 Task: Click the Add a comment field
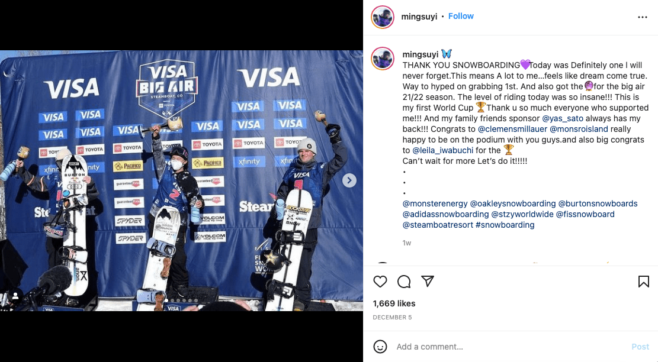tap(510, 347)
